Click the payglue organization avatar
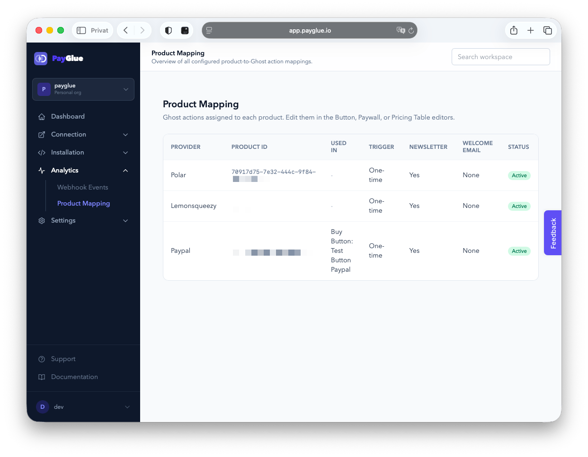The width and height of the screenshot is (588, 457). tap(44, 89)
